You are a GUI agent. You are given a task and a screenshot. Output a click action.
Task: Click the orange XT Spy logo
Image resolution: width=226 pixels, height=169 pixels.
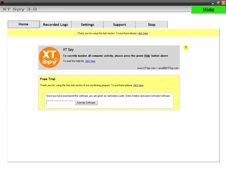click(49, 57)
